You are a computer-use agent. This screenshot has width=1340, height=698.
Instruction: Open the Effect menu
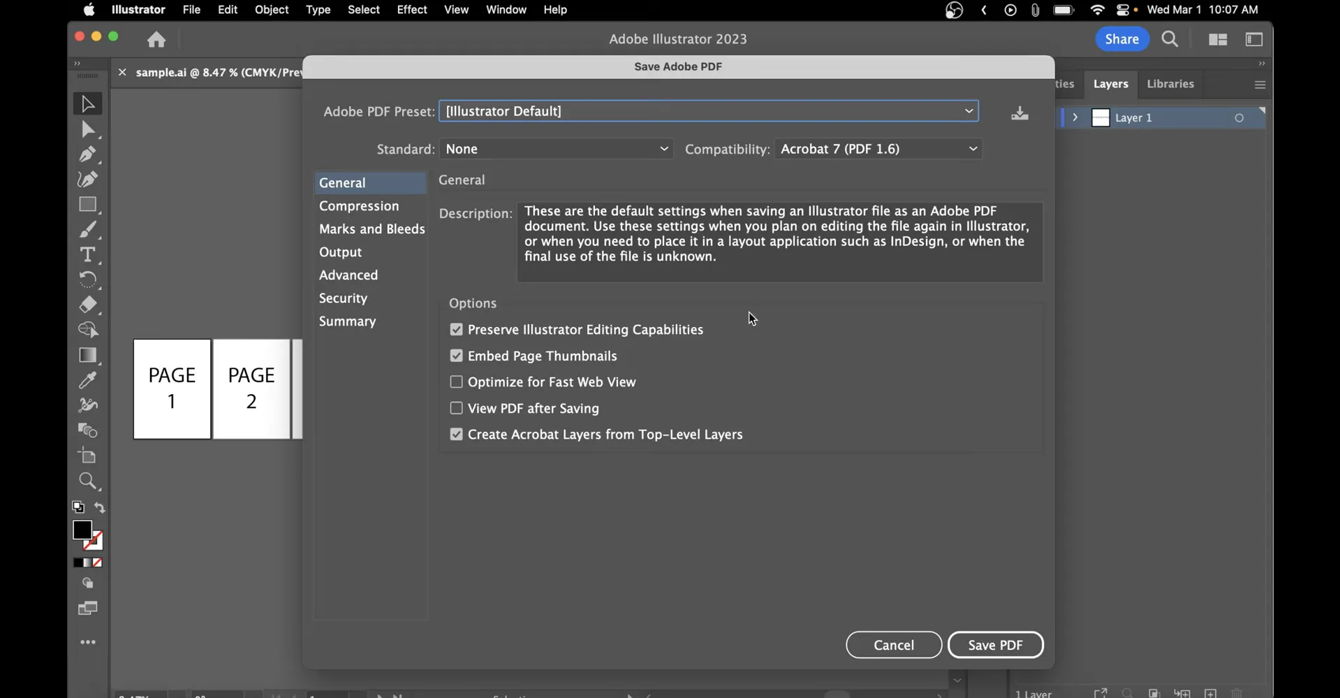tap(411, 10)
